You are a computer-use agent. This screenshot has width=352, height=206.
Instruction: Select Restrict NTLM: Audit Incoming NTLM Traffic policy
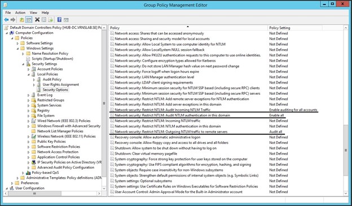[162, 110]
